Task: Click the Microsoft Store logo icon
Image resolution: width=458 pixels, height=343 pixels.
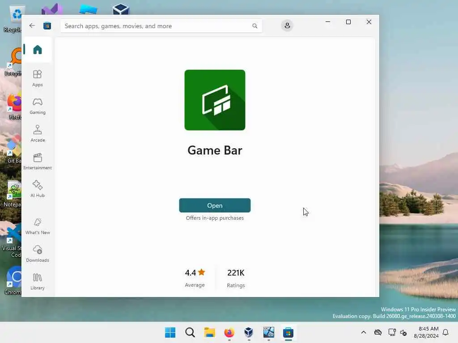Action: pyautogui.click(x=47, y=26)
